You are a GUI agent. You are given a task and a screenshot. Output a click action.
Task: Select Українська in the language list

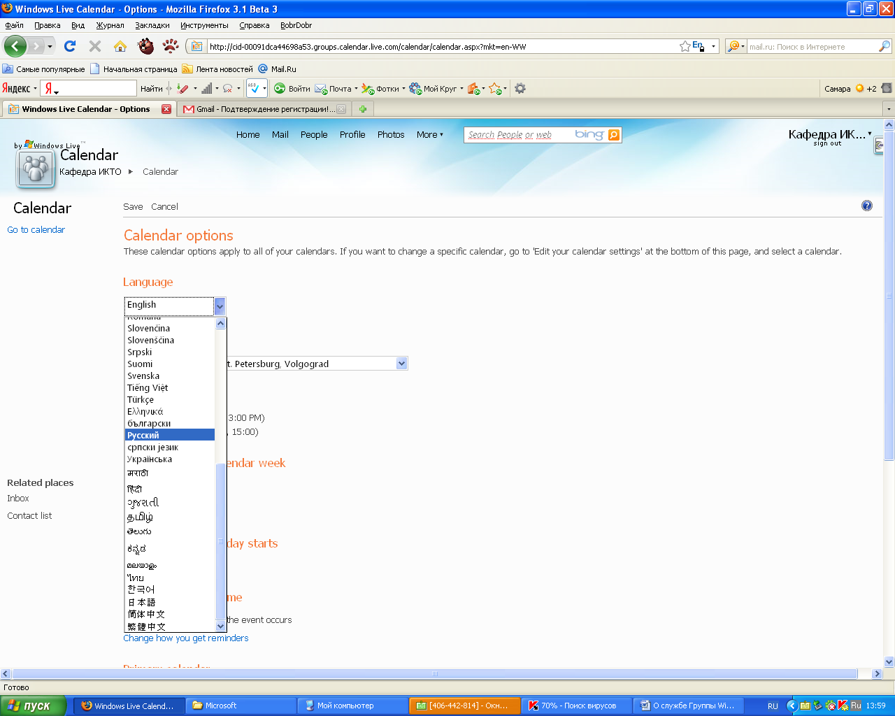(170, 459)
